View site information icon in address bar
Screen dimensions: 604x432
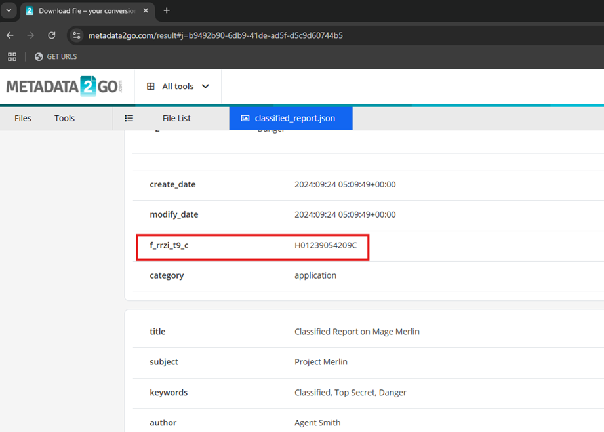(x=77, y=35)
